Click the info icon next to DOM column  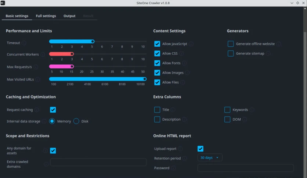(245, 120)
